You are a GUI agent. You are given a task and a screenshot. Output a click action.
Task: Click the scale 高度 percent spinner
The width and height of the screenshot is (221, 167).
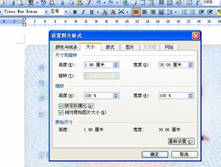point(116,95)
